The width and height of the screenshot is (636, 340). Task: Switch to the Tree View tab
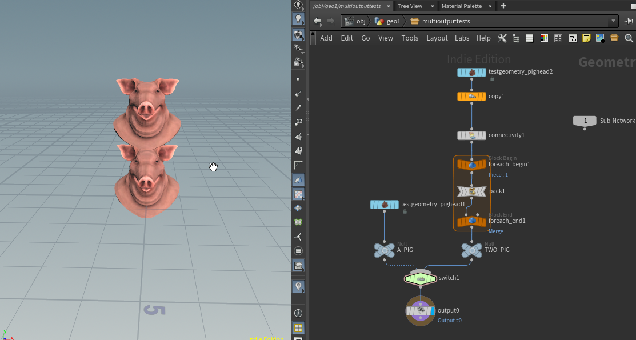click(x=410, y=6)
